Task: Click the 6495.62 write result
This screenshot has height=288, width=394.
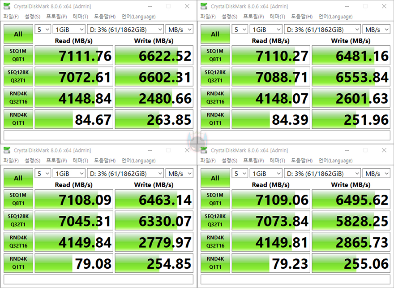Action: 351,199
